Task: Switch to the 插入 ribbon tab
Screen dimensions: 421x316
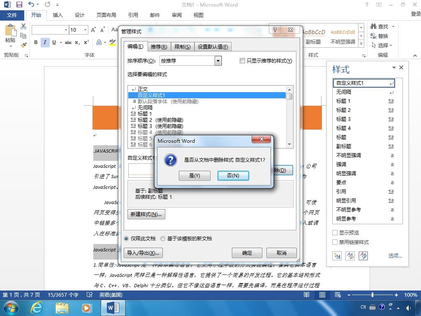Action: [58, 15]
